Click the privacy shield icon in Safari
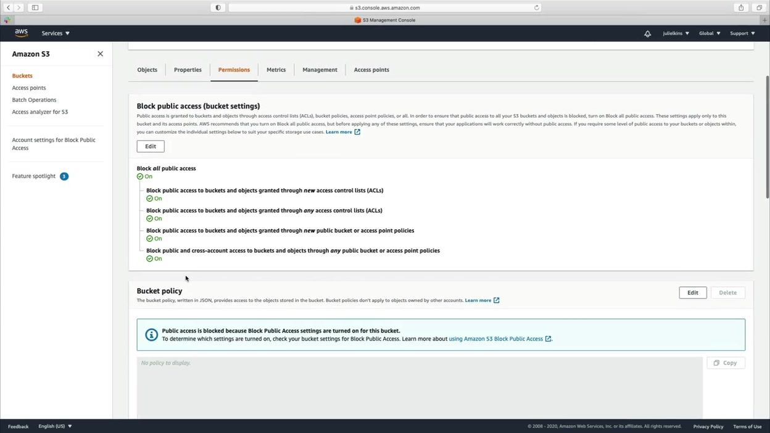This screenshot has width=770, height=433. coord(218,7)
